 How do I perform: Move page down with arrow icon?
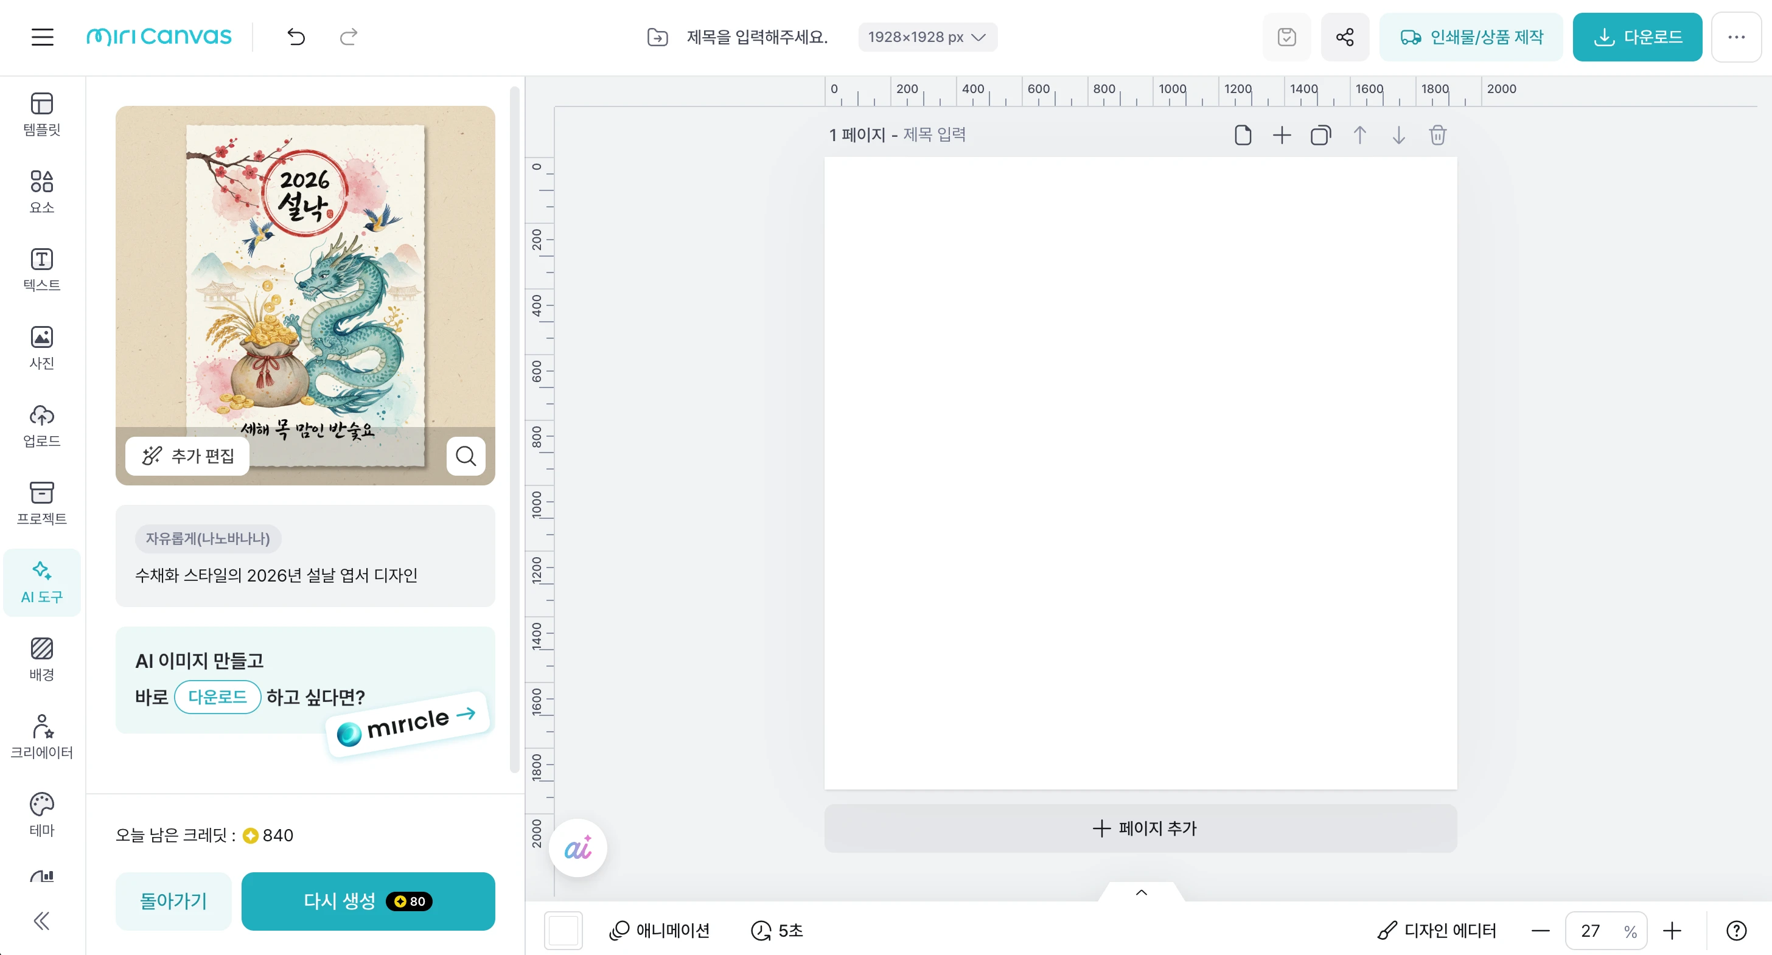point(1398,136)
